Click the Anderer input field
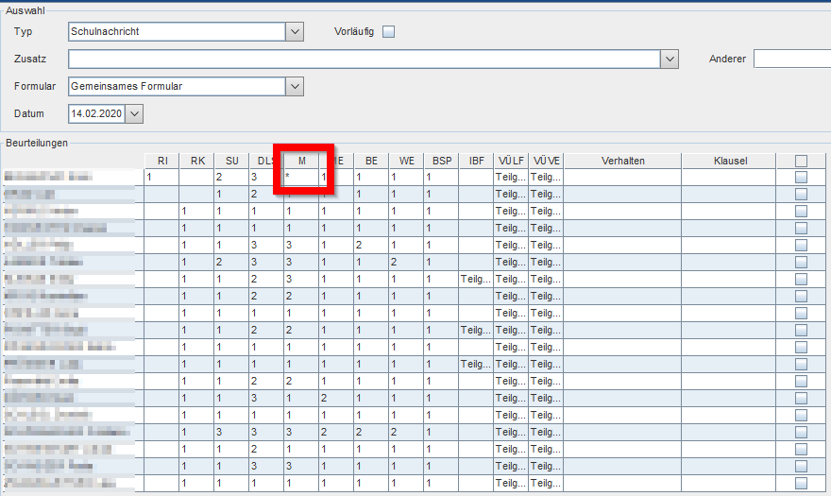The image size is (831, 496). (792, 59)
